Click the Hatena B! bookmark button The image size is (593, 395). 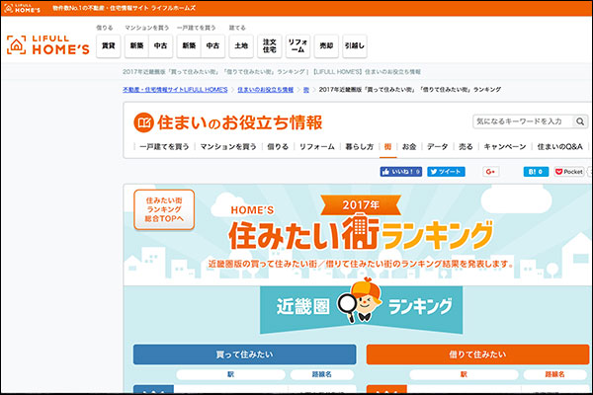(536, 171)
